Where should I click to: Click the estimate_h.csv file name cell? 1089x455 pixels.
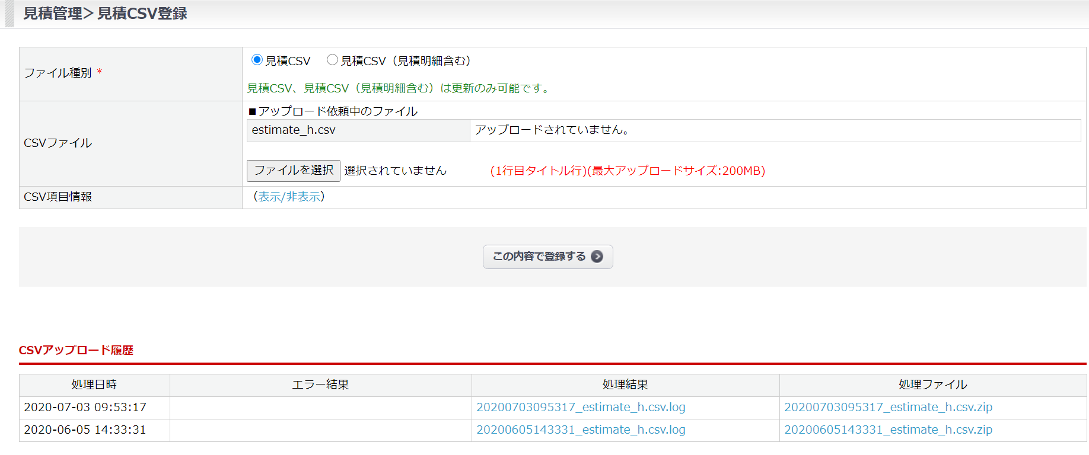tap(294, 130)
